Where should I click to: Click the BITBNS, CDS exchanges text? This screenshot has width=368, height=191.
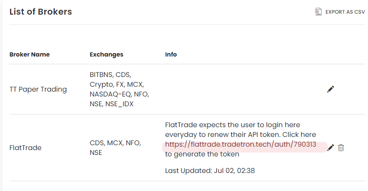[110, 75]
